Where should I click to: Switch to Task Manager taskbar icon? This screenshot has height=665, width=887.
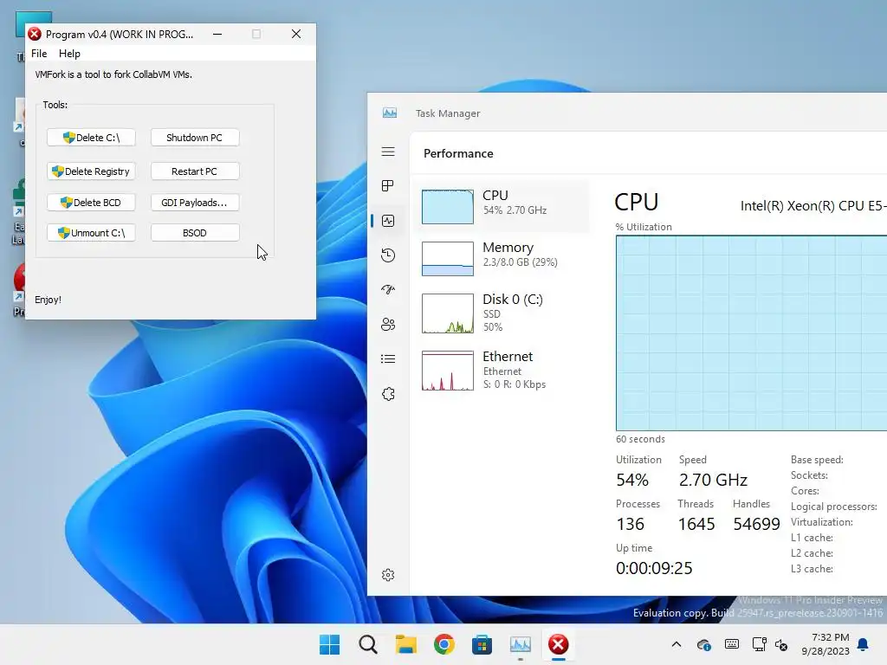tap(520, 644)
